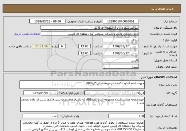This screenshot has width=186, height=131.
Task: Click the need number field 1299001046000061
Action: [121, 21]
